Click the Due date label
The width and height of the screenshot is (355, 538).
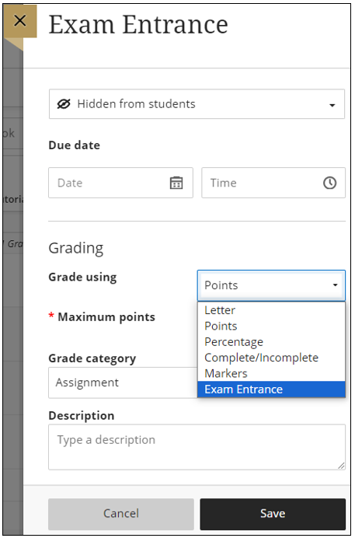75,145
